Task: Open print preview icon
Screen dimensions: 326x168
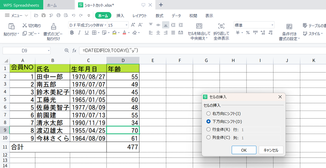Action: coord(66,16)
